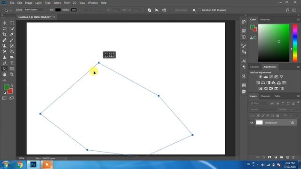The image size is (301, 169).
Task: Add Color Balance adjustment scales icon
Action: pos(263,83)
